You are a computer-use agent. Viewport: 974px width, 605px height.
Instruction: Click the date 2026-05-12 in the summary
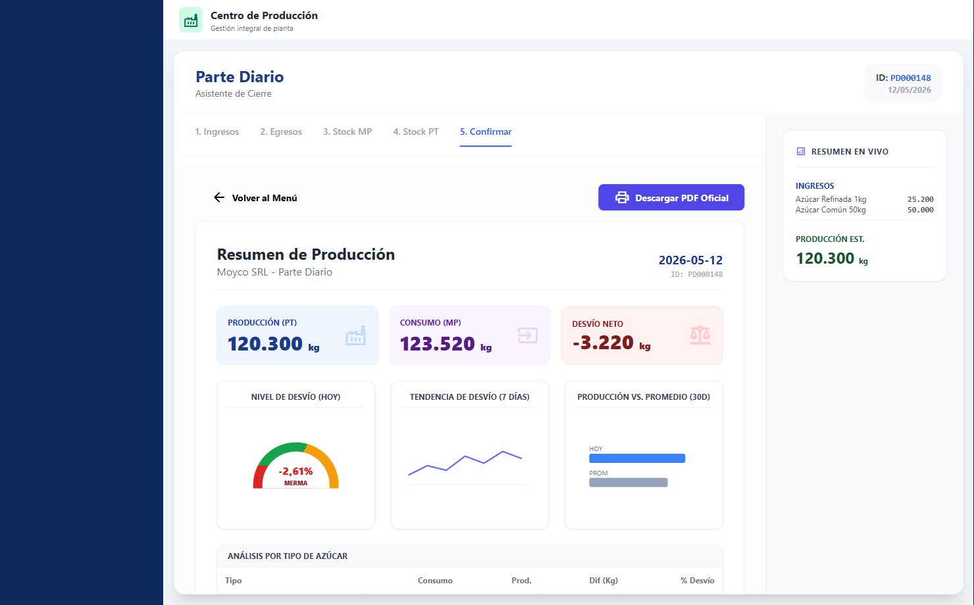click(690, 260)
